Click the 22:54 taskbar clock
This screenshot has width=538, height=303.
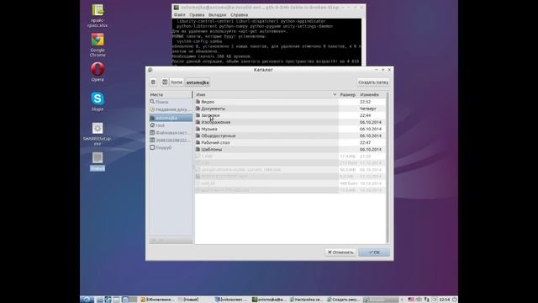(445, 300)
